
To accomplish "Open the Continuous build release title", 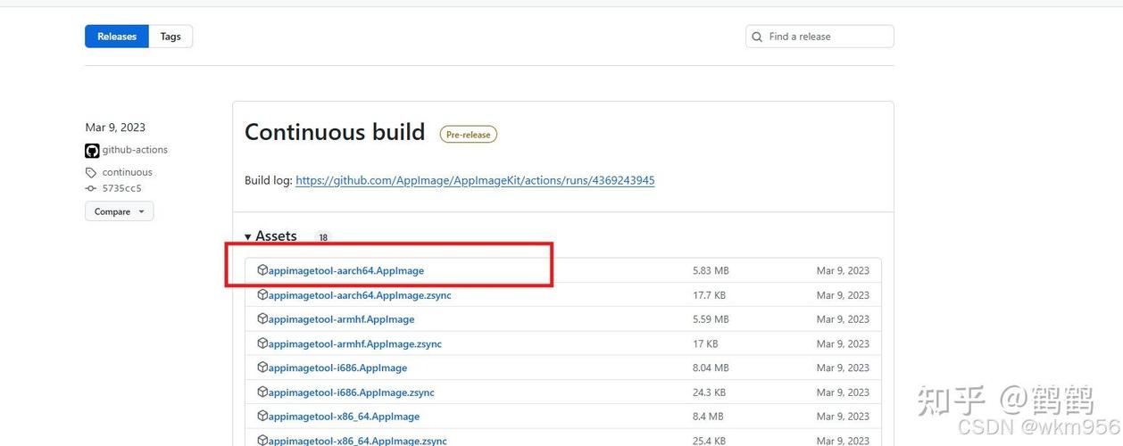I will [x=335, y=132].
